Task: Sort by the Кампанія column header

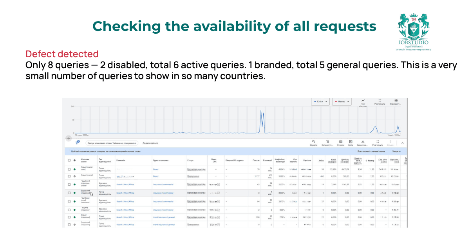Action: (121, 160)
